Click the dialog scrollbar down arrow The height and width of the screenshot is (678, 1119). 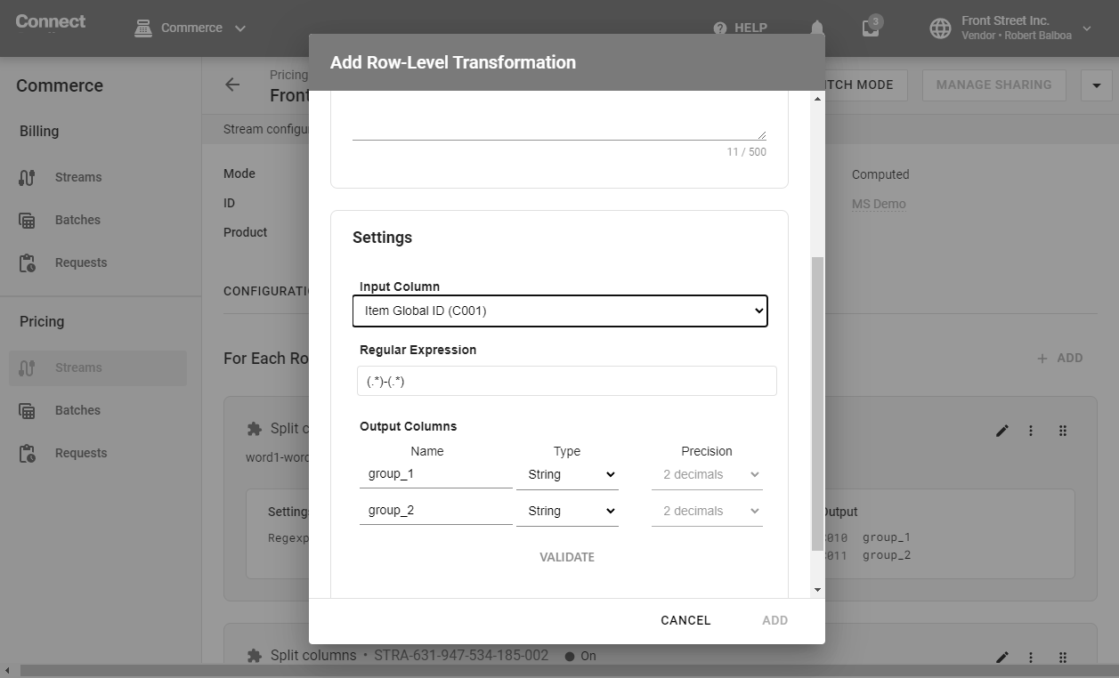tap(817, 590)
